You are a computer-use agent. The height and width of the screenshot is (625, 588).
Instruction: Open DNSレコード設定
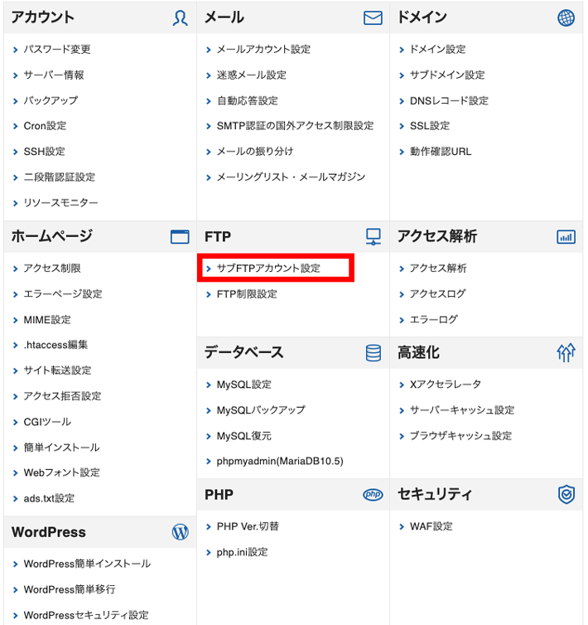[x=449, y=101]
